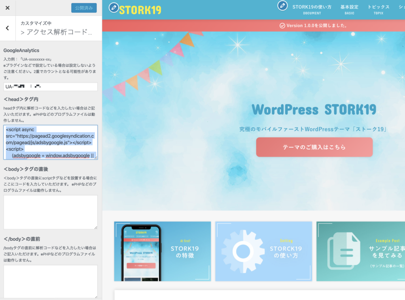Image resolution: width=405 pixels, height=300 pixels.
Task: Click the edit pencil icon beside STORK19 logo
Action: [x=114, y=7]
